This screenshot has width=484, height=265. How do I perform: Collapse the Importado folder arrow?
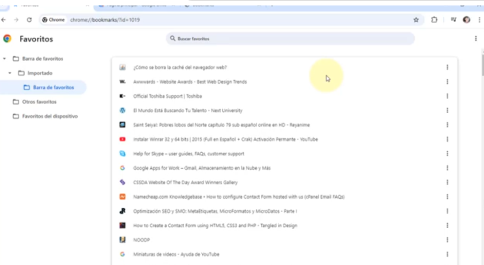pyautogui.click(x=10, y=73)
